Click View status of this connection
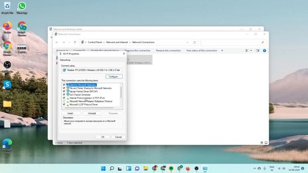Screen dimensions: 308x173 pos(202,50)
